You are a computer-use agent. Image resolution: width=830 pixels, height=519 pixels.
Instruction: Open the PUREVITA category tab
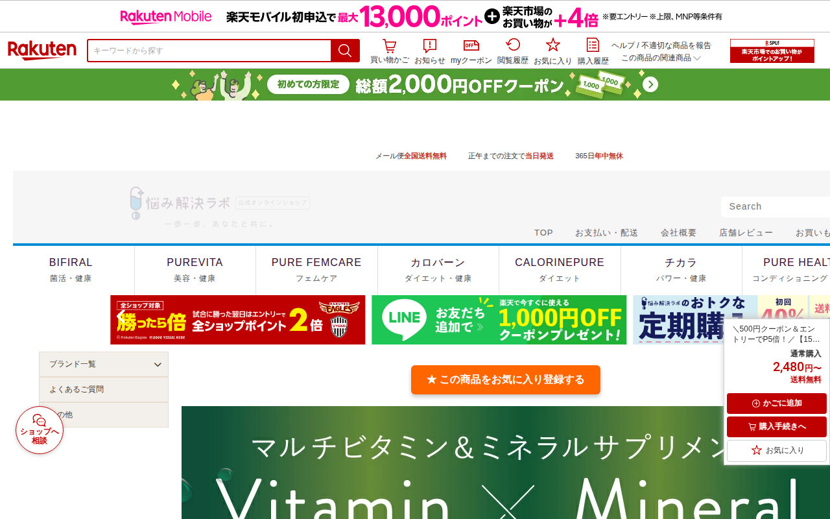195,270
